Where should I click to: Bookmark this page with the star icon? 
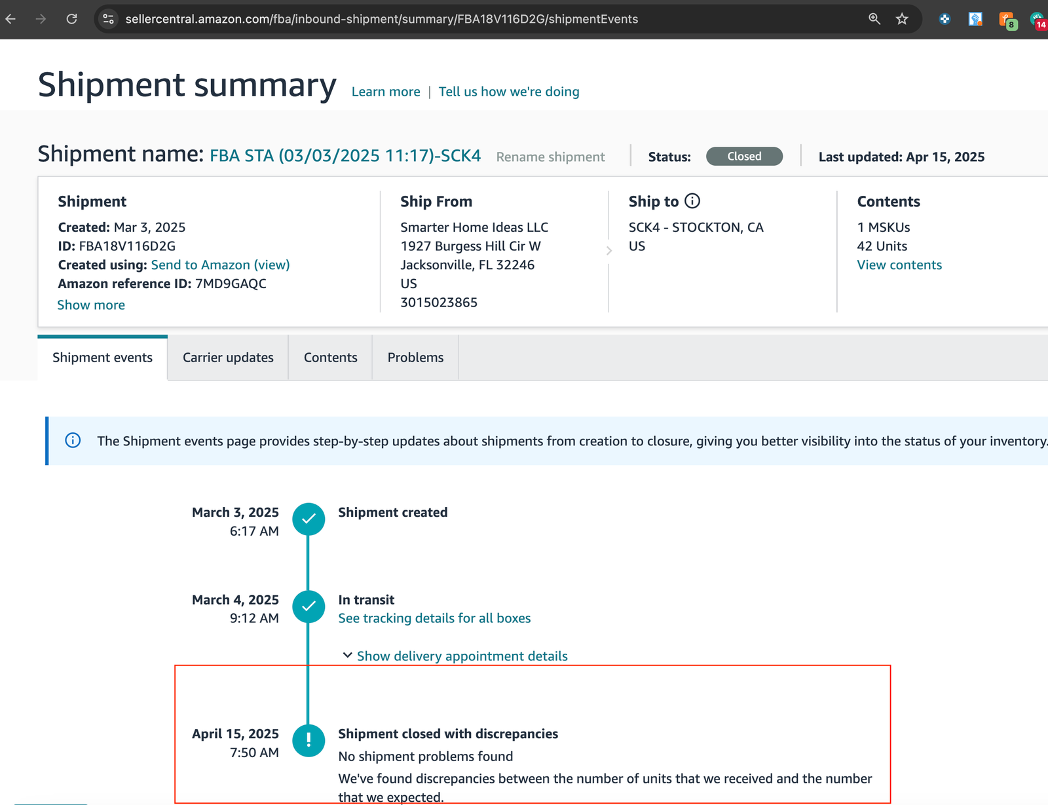pyautogui.click(x=902, y=19)
